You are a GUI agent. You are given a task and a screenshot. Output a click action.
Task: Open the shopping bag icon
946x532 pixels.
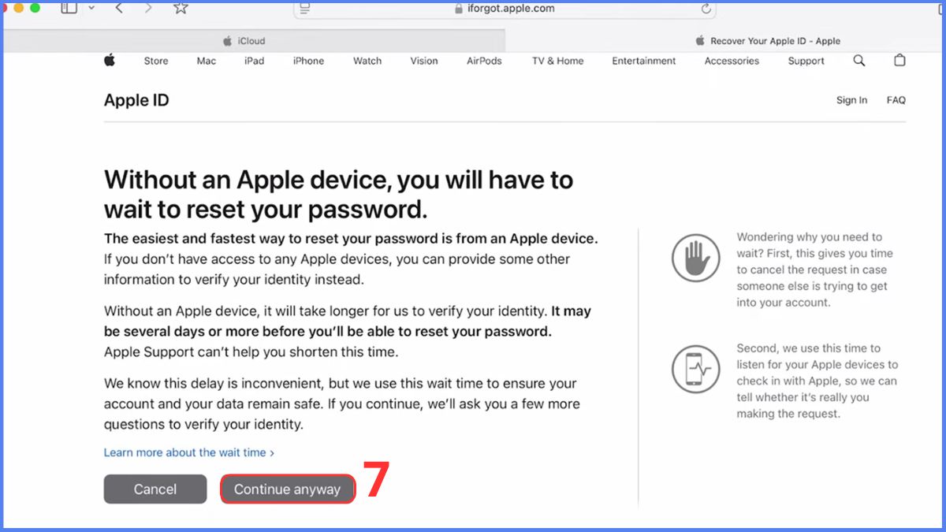899,61
